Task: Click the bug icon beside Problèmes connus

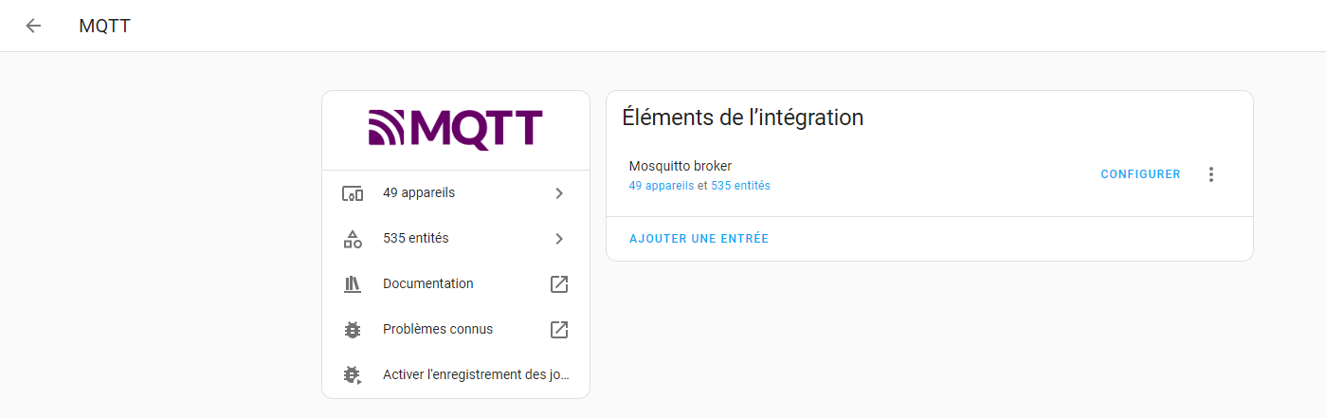Action: click(x=353, y=330)
